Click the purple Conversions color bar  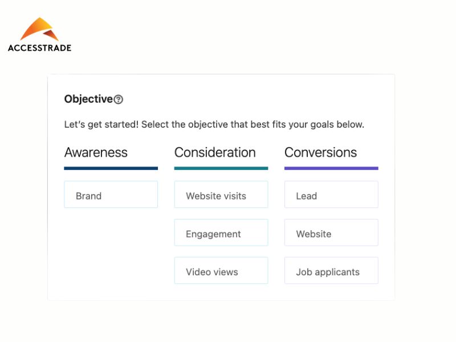[331, 168]
